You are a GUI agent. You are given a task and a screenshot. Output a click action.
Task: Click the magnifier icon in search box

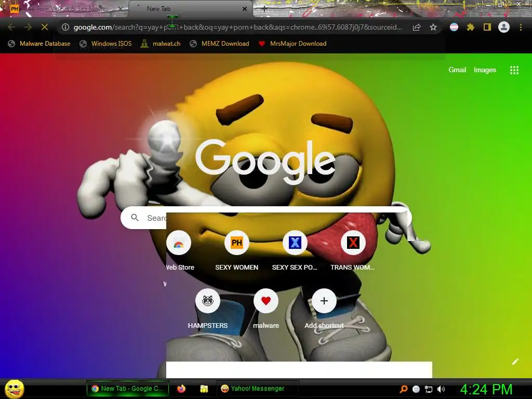coord(135,218)
